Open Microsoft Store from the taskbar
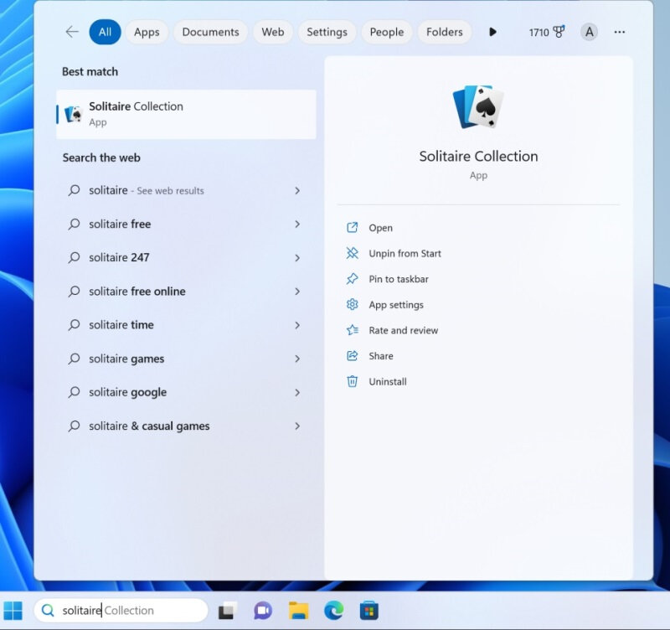 tap(369, 611)
